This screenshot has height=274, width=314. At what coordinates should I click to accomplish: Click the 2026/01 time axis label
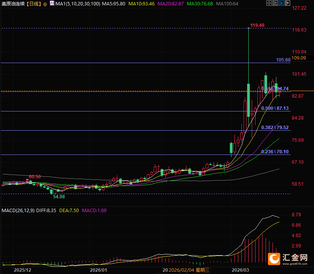click(x=98, y=270)
